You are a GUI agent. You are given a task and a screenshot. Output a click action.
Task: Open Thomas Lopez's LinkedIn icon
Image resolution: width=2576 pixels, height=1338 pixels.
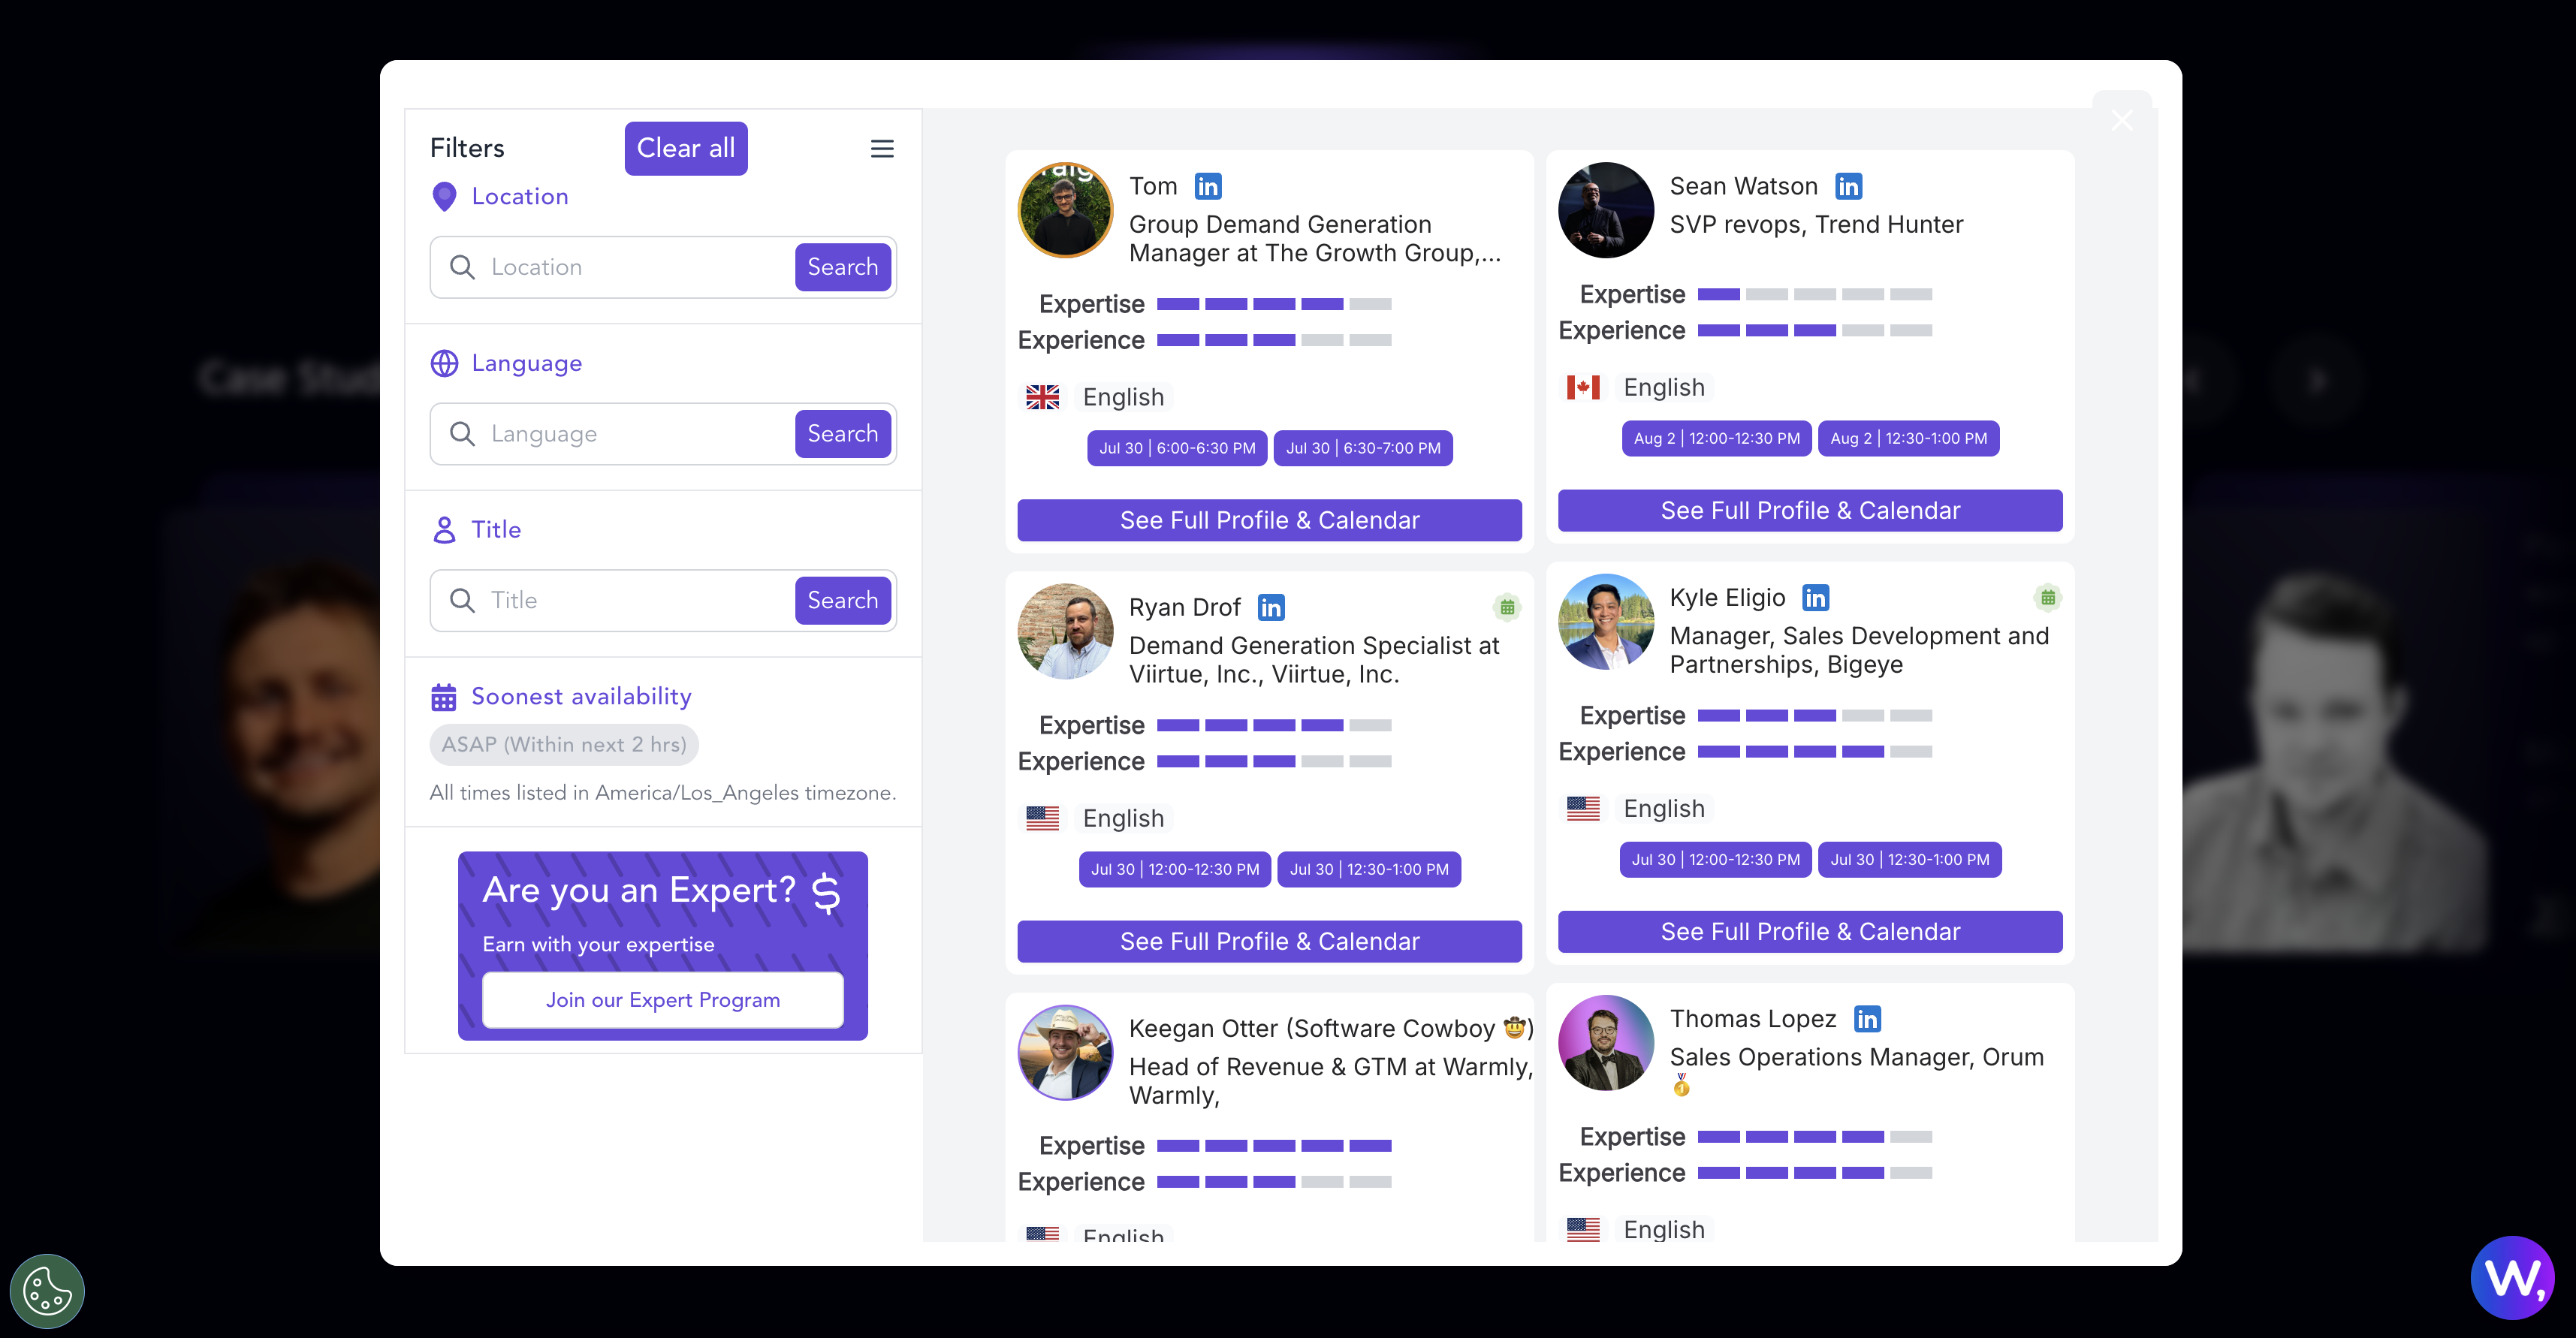1867,1018
